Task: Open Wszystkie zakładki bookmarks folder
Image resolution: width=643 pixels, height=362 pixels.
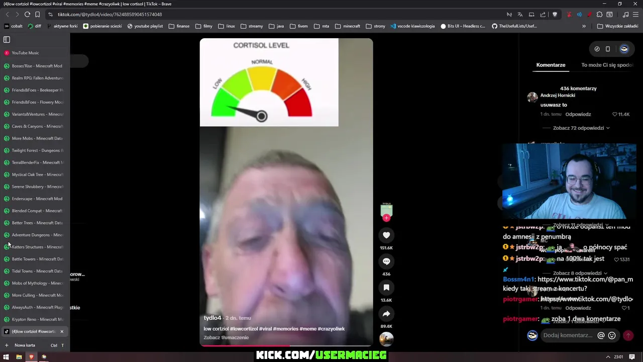Action: pyautogui.click(x=617, y=26)
